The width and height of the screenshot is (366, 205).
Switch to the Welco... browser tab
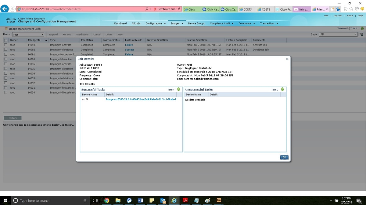pyautogui.click(x=302, y=9)
